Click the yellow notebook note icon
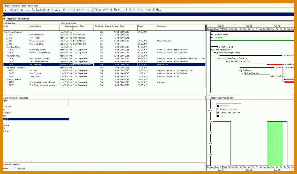 [x=150, y=10]
